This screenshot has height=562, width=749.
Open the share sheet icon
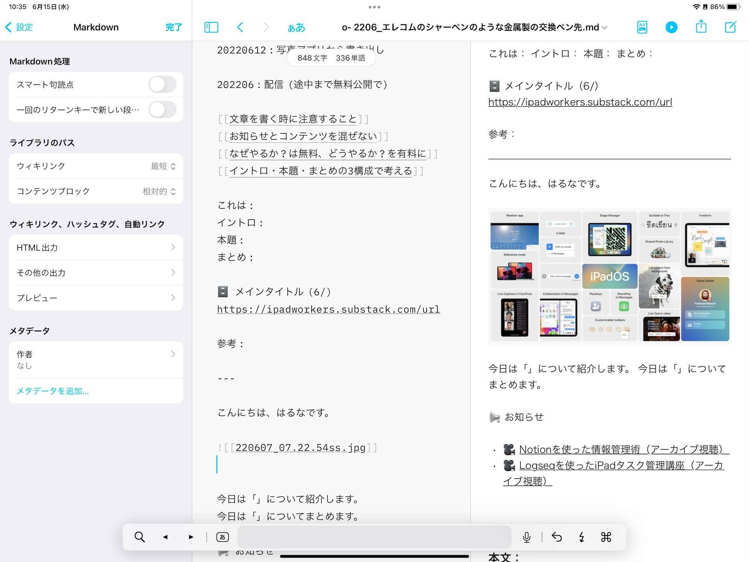click(x=701, y=27)
